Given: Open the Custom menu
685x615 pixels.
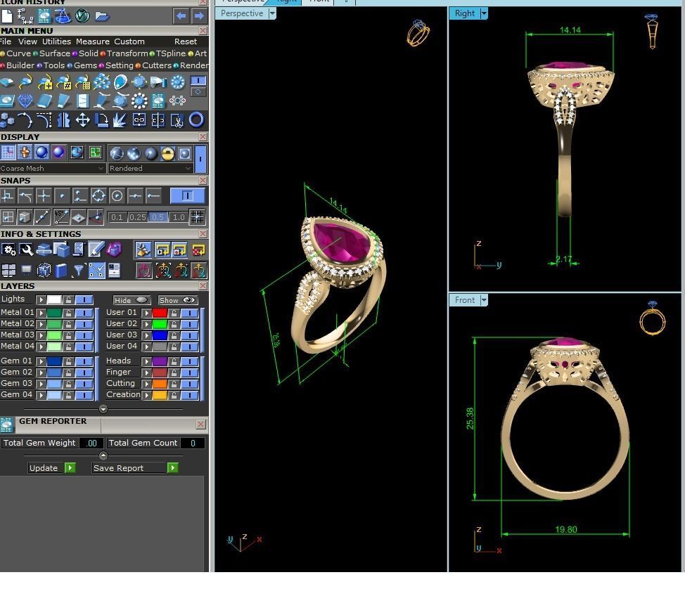Looking at the screenshot, I should click(x=129, y=41).
